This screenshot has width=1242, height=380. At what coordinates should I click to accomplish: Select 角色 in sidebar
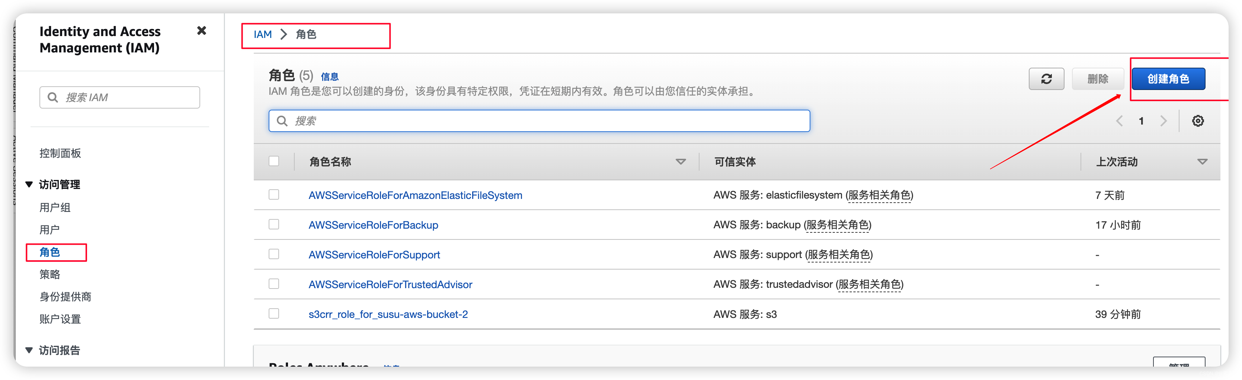pyautogui.click(x=49, y=252)
